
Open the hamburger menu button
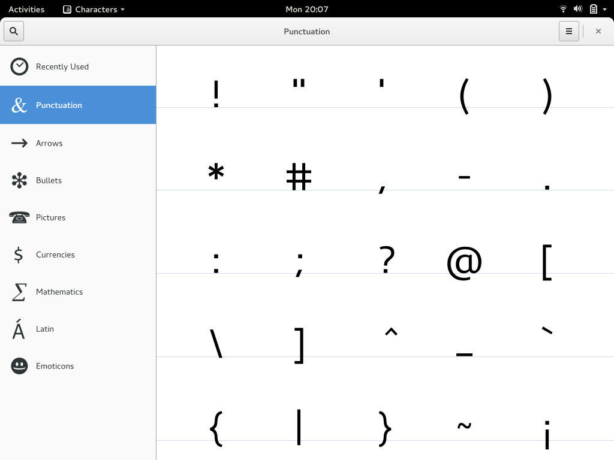[x=568, y=31]
